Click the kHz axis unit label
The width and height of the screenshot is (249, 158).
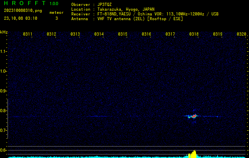pos(4,32)
